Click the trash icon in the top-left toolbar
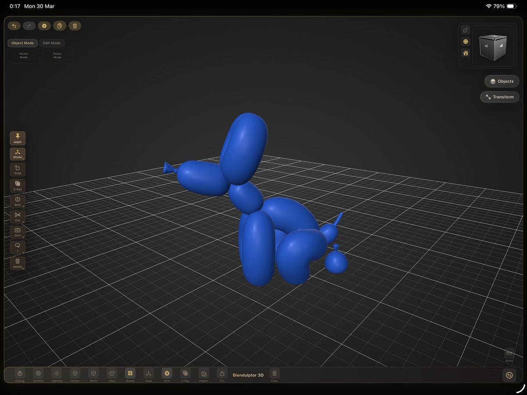The height and width of the screenshot is (395, 527). point(75,26)
